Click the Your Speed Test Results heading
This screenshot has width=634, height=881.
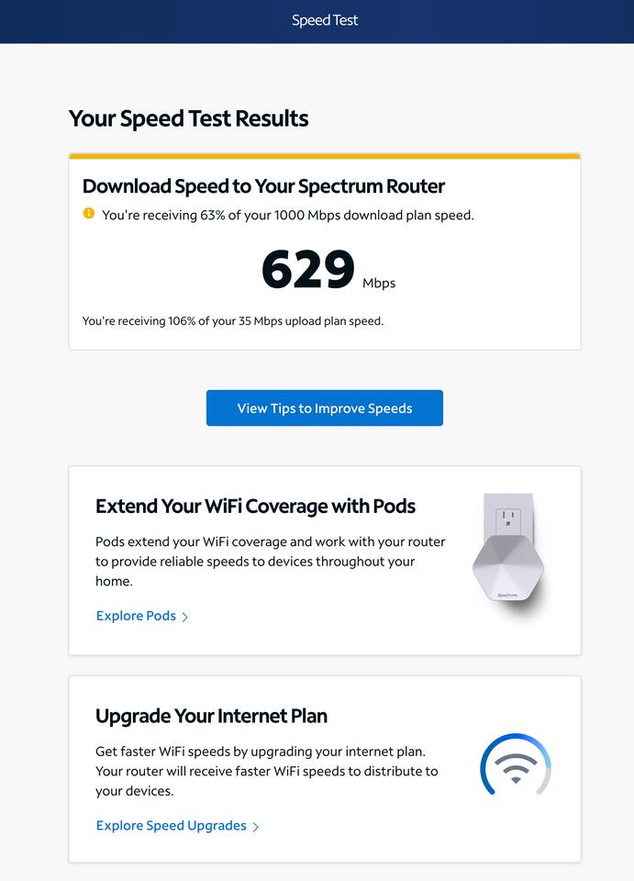click(x=188, y=118)
